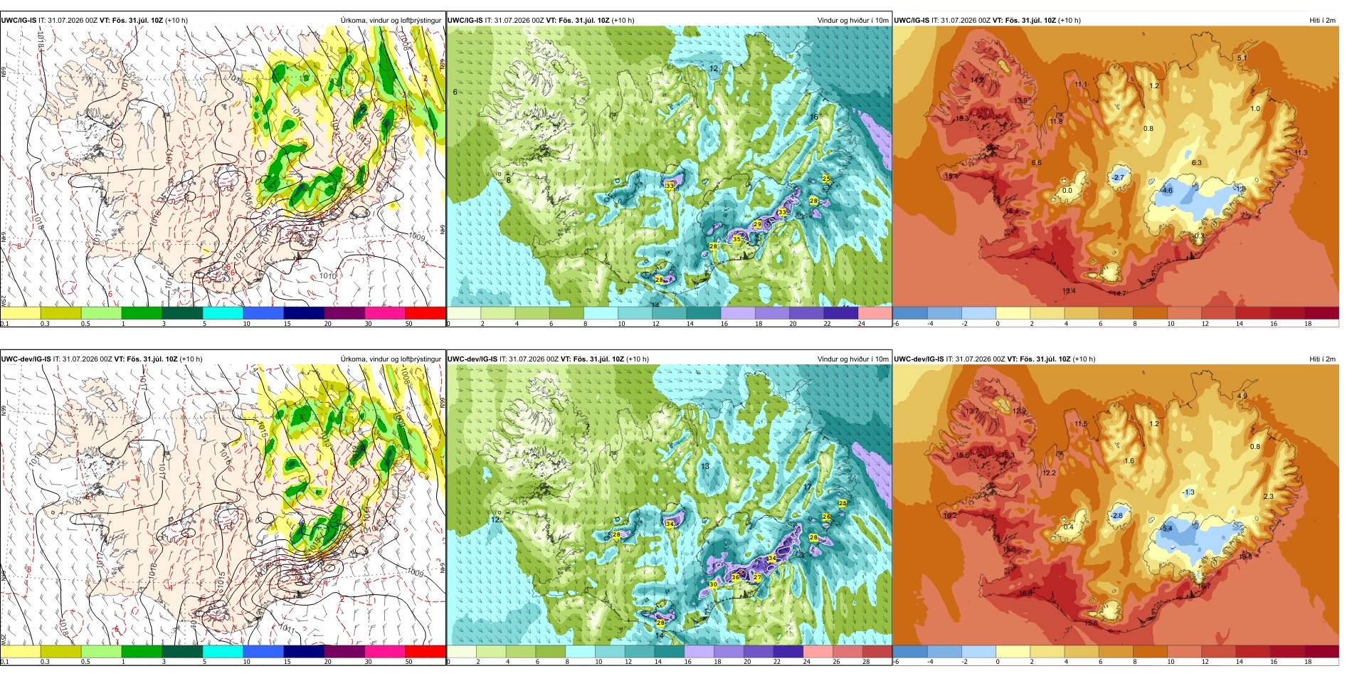Open the bottom UWC-dev temperature map
This screenshot has height=676, width=1352.
pos(1116,505)
